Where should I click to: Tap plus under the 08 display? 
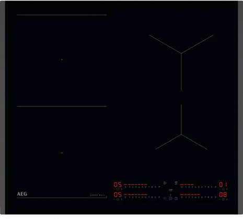click(227, 199)
